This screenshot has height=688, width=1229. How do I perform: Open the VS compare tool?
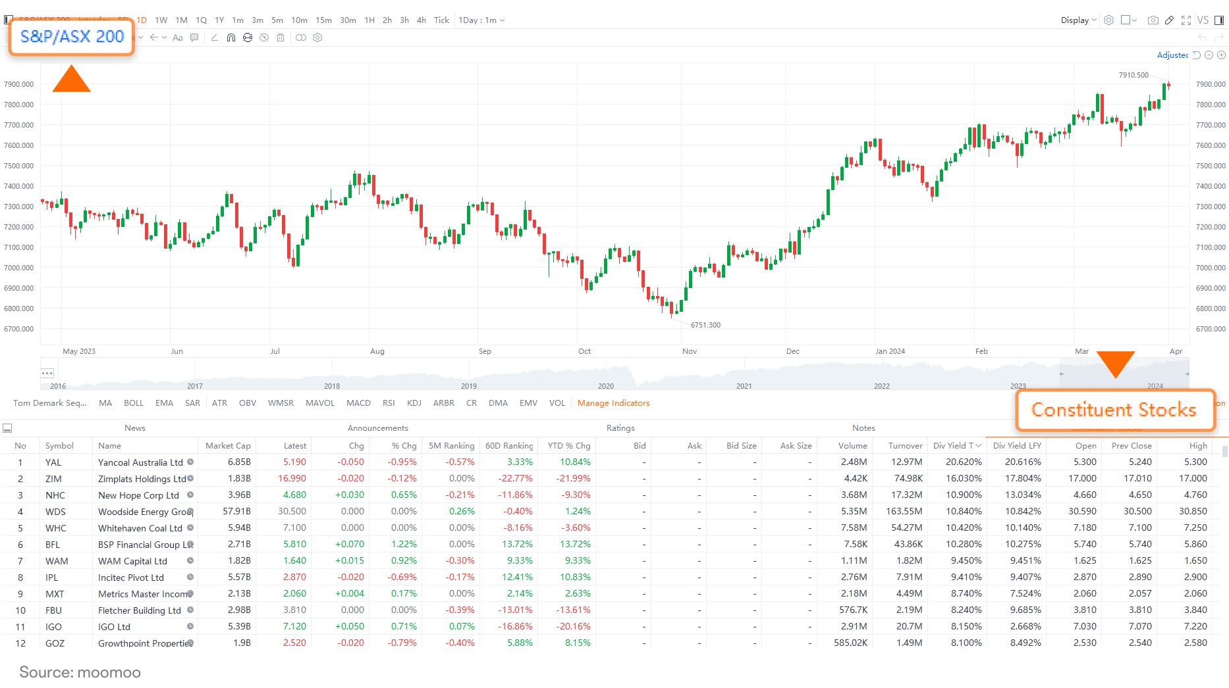1203,20
